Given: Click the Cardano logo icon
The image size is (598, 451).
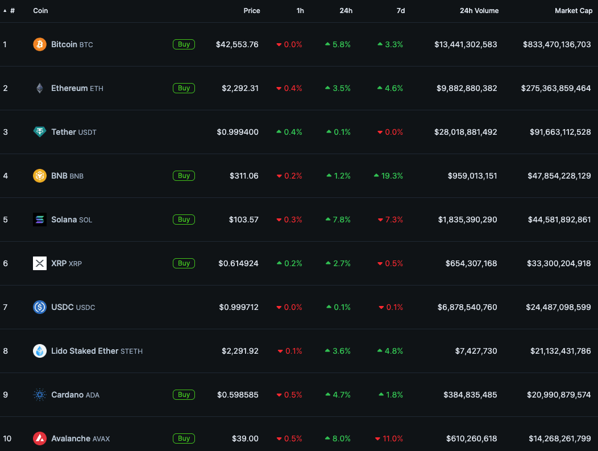Looking at the screenshot, I should (39, 395).
